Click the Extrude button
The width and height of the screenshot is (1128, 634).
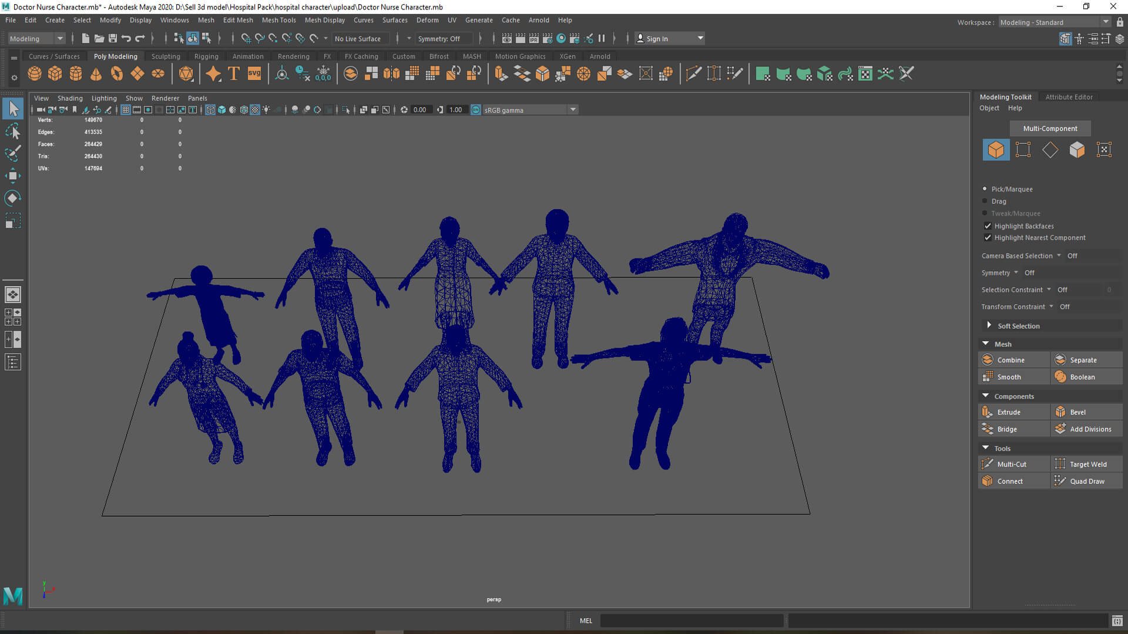(1014, 412)
